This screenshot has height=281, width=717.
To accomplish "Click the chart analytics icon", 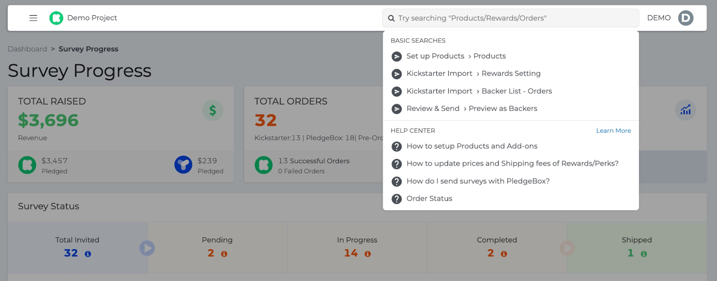I will (x=685, y=110).
